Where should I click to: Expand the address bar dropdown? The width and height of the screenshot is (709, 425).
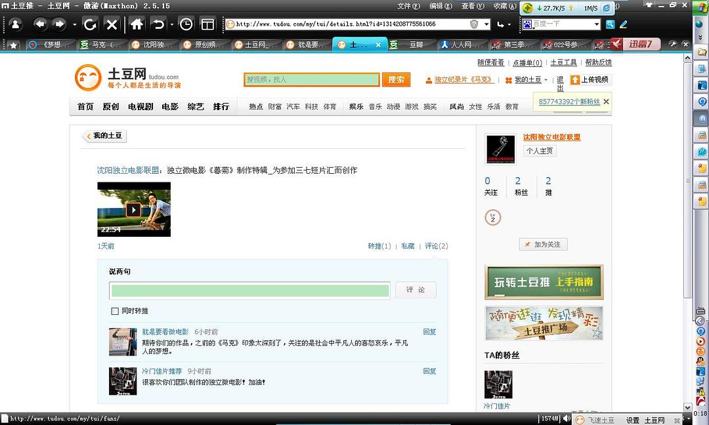[486, 24]
